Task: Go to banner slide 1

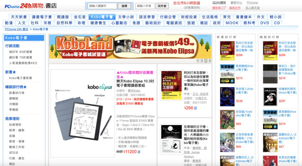Action: pyautogui.click(x=198, y=61)
